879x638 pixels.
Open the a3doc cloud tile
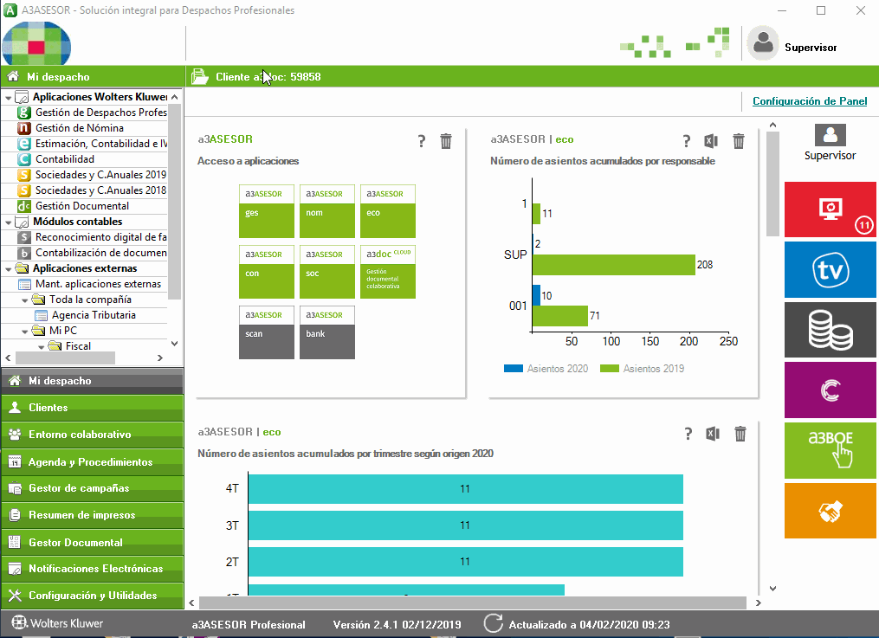pos(387,272)
